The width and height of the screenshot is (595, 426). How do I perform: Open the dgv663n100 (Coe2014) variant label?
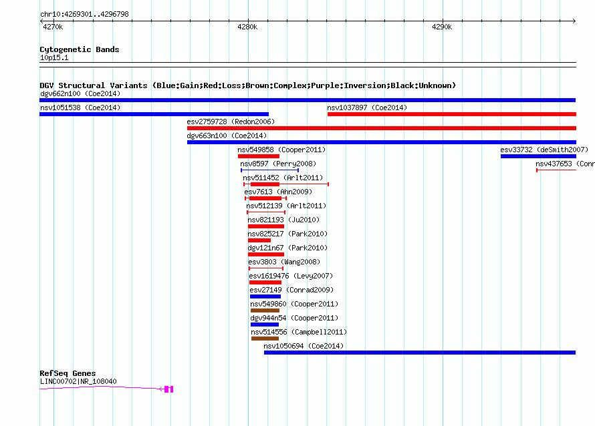click(x=227, y=136)
